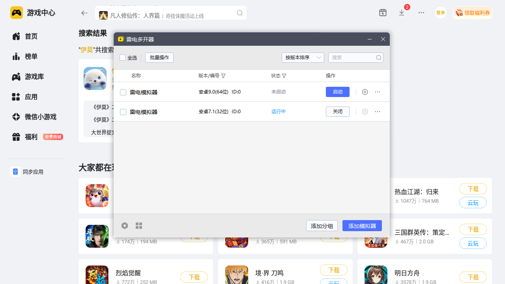Screen dimensions: 505x284
Task: Expand the 按版本排序 sort dropdown
Action: tap(303, 58)
